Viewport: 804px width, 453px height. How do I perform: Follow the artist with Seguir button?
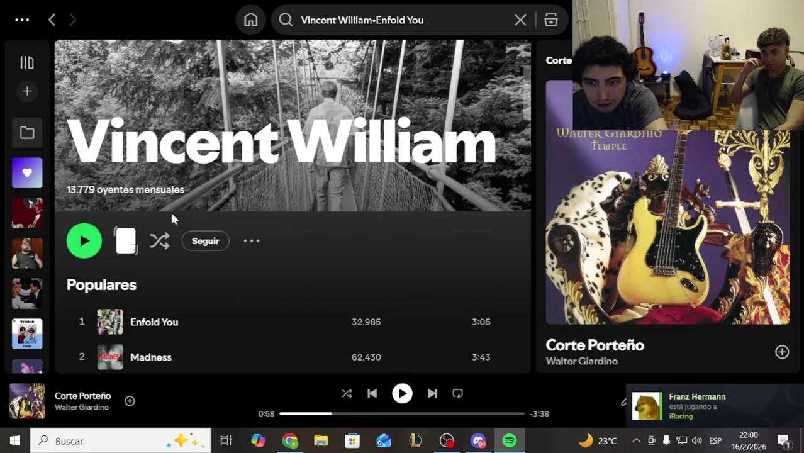tap(206, 241)
